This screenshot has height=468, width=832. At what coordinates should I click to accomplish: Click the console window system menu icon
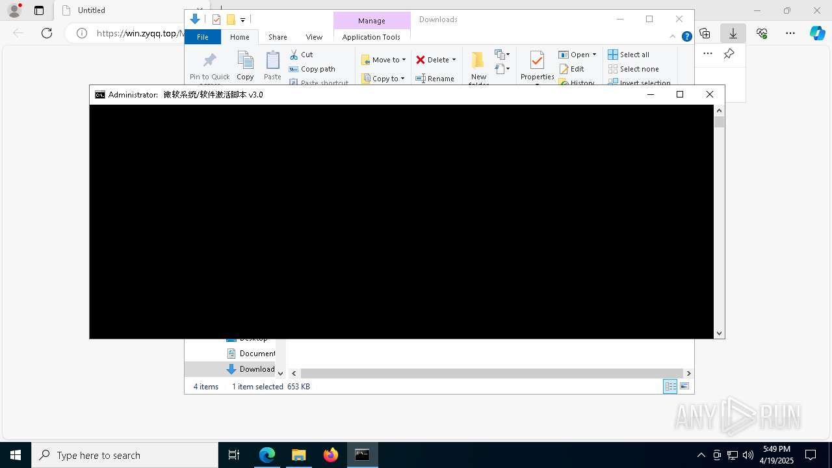[99, 95]
